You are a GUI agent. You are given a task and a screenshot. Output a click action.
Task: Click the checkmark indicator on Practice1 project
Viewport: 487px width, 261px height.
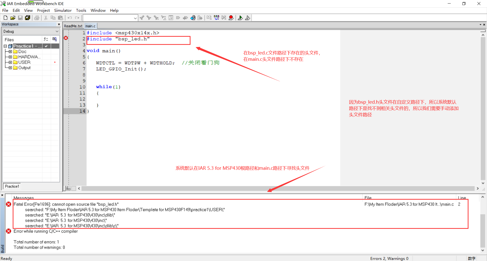(46, 46)
